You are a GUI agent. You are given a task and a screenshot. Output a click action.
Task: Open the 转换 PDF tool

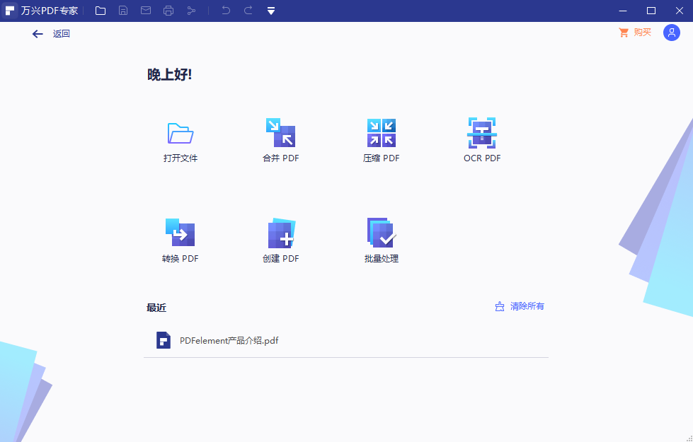pos(180,240)
